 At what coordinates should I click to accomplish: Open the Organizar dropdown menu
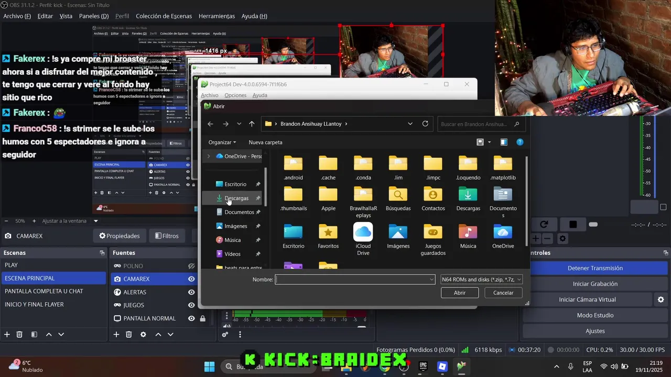tap(222, 142)
